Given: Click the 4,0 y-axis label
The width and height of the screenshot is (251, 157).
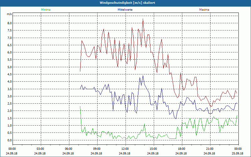Looking at the screenshot, I should [x=9, y=82].
